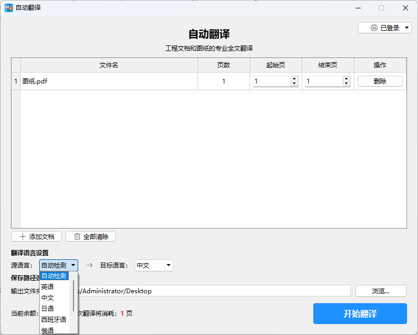Collapse the 源语言 自动检测 combo box
This screenshot has width=418, height=335.
(x=58, y=265)
